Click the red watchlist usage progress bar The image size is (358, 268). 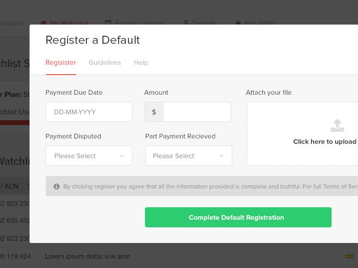coord(15,122)
